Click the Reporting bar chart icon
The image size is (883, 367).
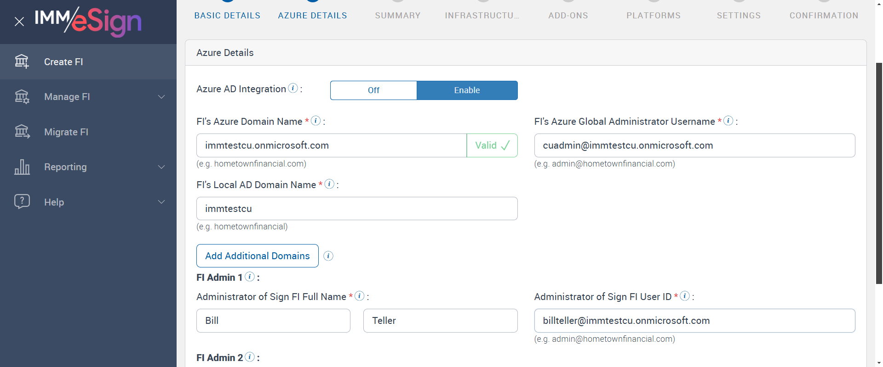pos(22,167)
